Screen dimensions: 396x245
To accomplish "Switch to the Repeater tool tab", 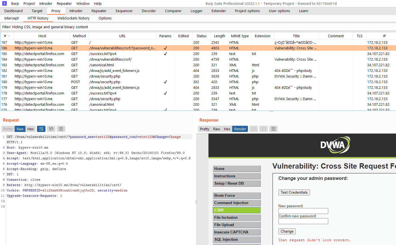I will tap(99, 11).
